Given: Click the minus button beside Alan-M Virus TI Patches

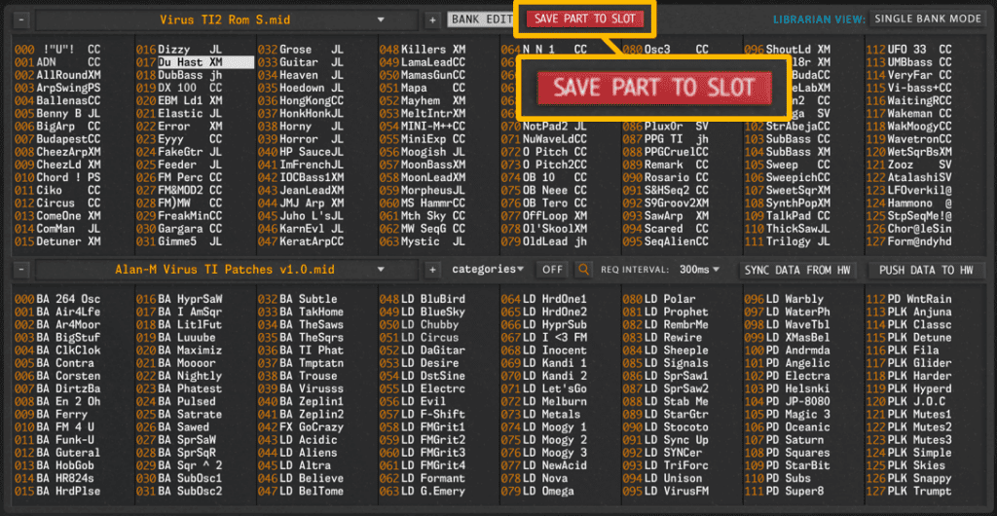Looking at the screenshot, I should point(21,270).
